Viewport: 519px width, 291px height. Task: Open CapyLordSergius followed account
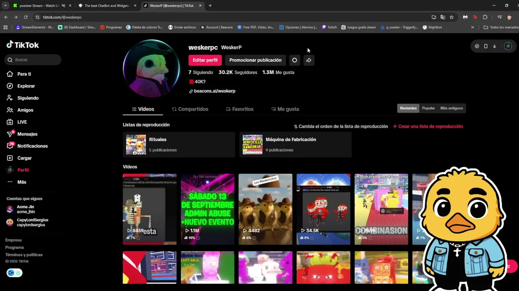coord(28,222)
